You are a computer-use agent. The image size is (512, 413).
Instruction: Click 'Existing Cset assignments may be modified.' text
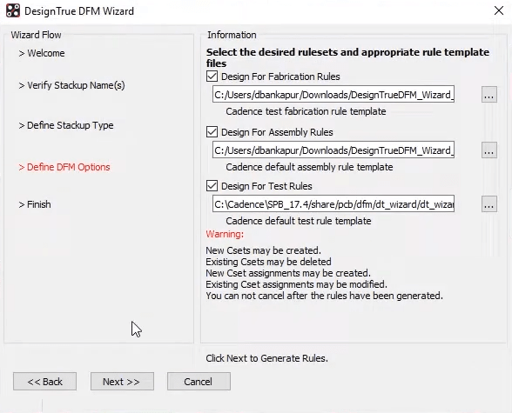pyautogui.click(x=296, y=284)
